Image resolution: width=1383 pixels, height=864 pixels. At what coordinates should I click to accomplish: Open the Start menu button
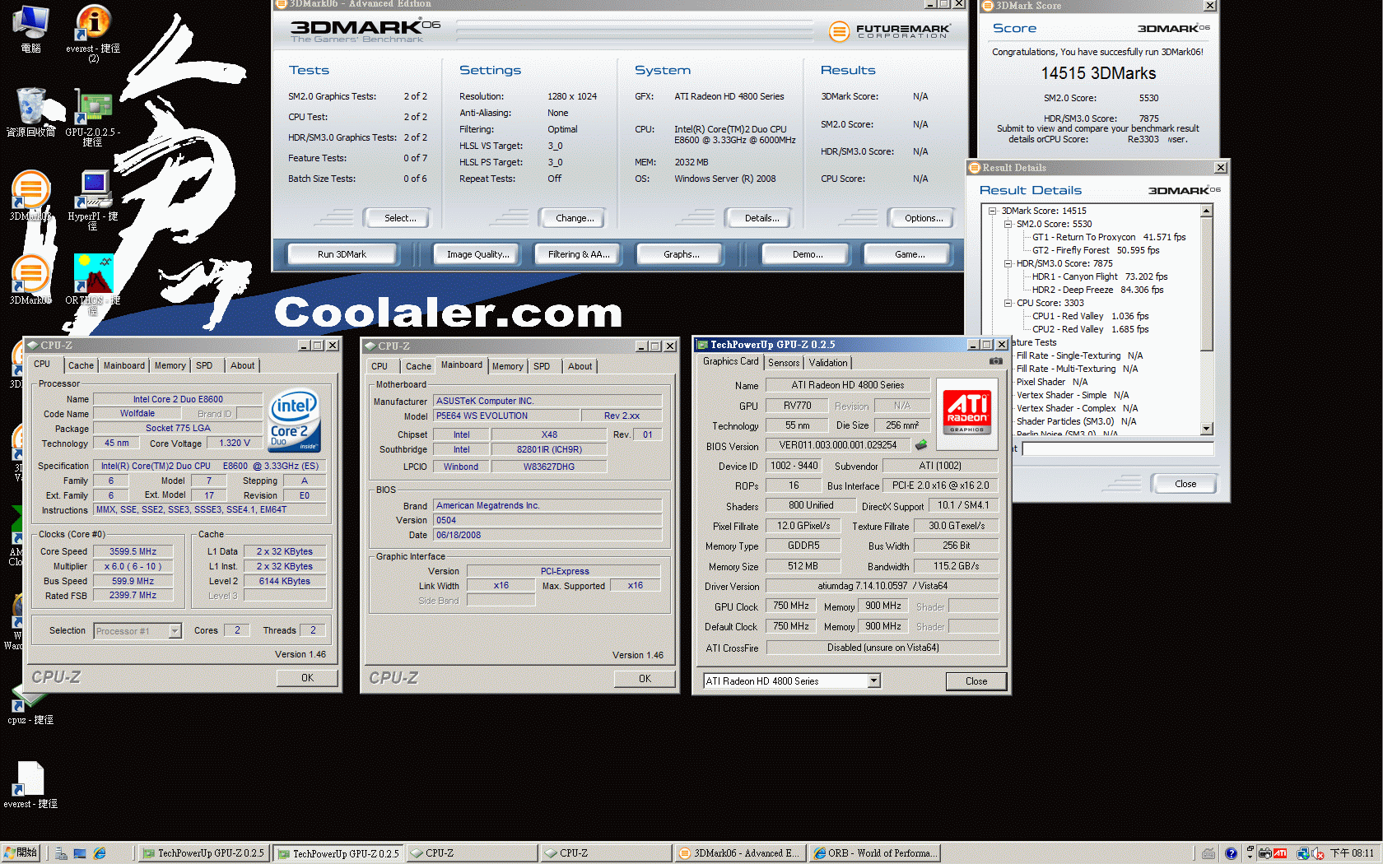21,853
